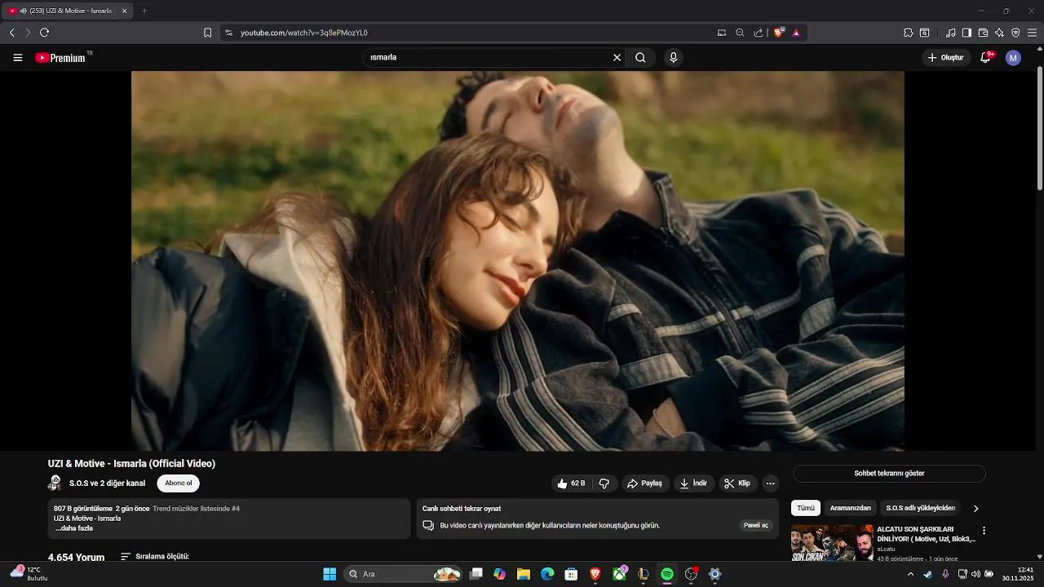Image resolution: width=1044 pixels, height=587 pixels.
Task: Open the Brave Wallet icon
Action: click(x=983, y=33)
